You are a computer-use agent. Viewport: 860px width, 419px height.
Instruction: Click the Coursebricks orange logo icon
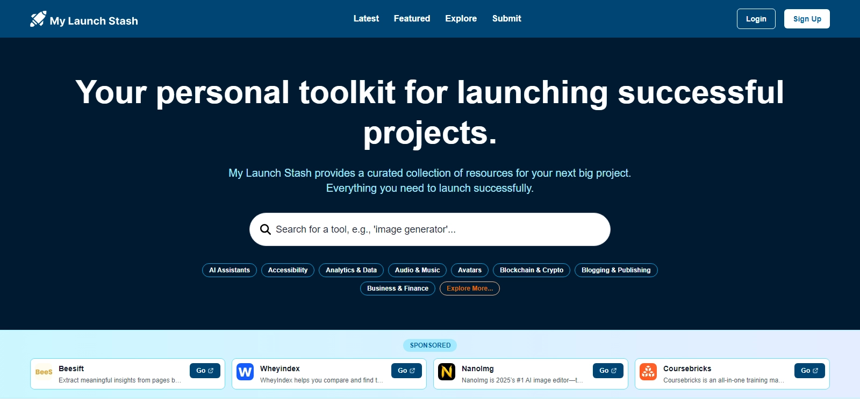click(x=648, y=372)
